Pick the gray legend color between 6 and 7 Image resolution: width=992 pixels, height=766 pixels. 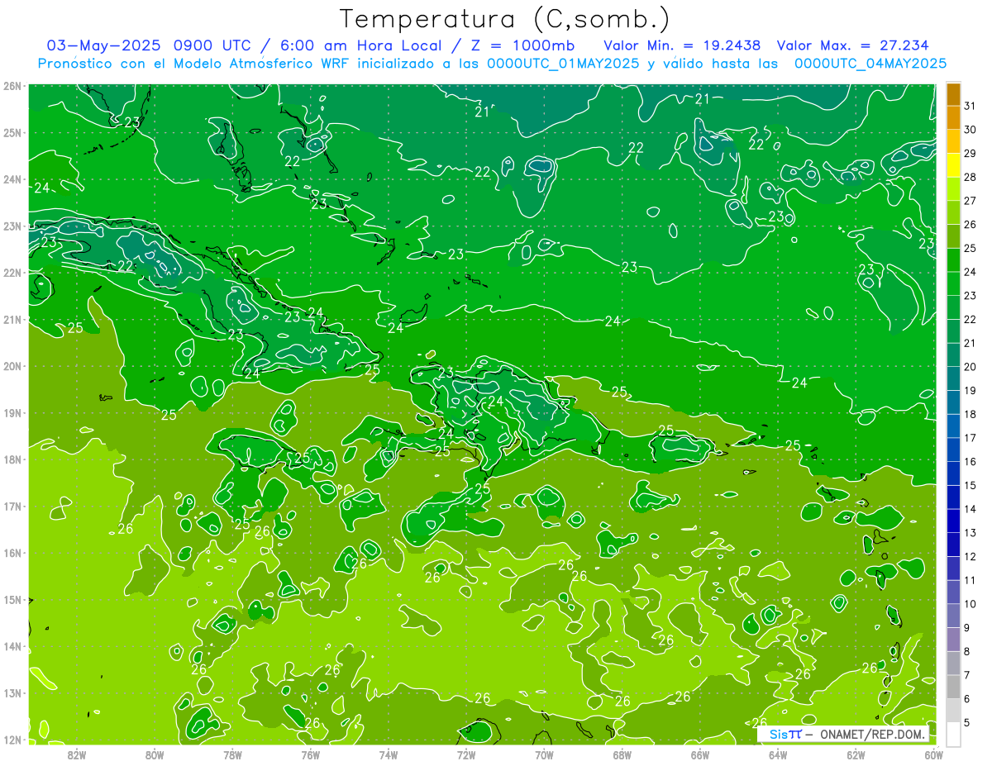[953, 687]
